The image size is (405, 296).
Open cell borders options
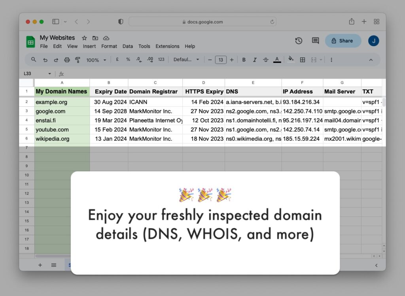coord(303,60)
